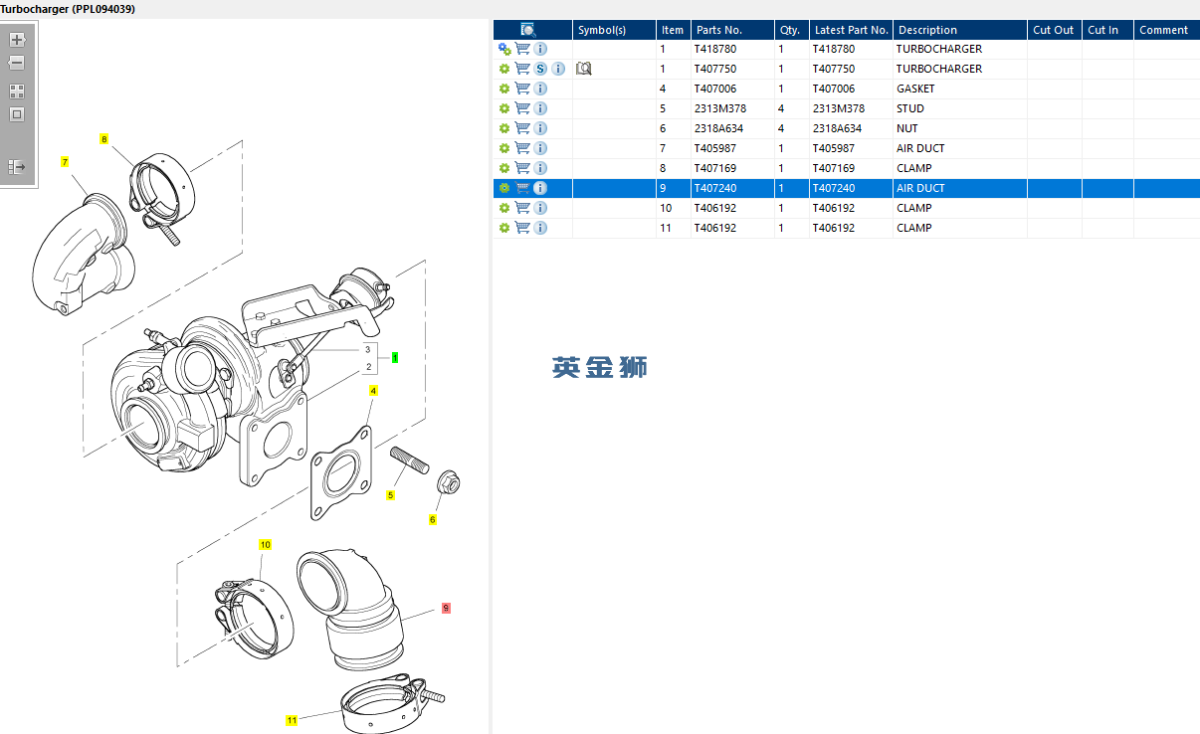Click the Comment column header
Viewport: 1200px width, 734px height.
pyautogui.click(x=1167, y=30)
